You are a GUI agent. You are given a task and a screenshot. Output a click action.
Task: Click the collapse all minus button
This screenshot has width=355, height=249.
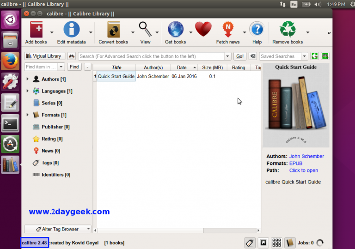pos(87,67)
